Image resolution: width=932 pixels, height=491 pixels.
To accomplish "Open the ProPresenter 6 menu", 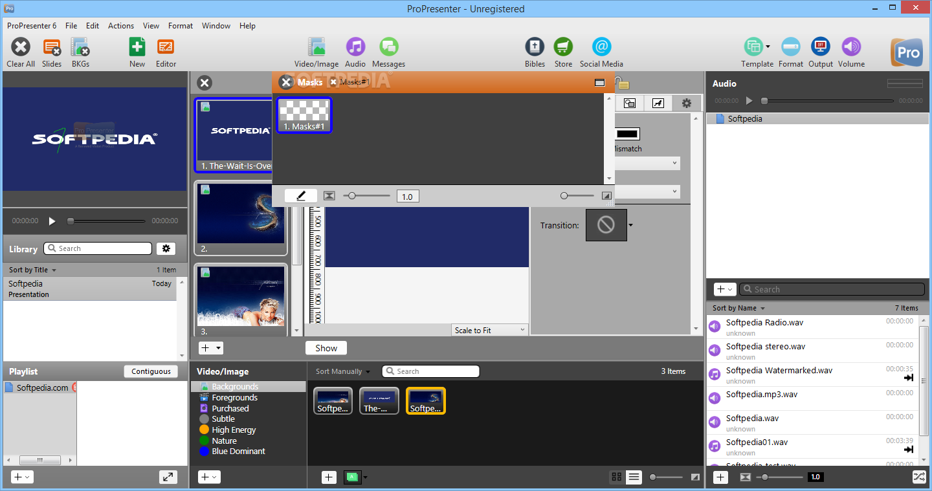I will click(x=32, y=26).
